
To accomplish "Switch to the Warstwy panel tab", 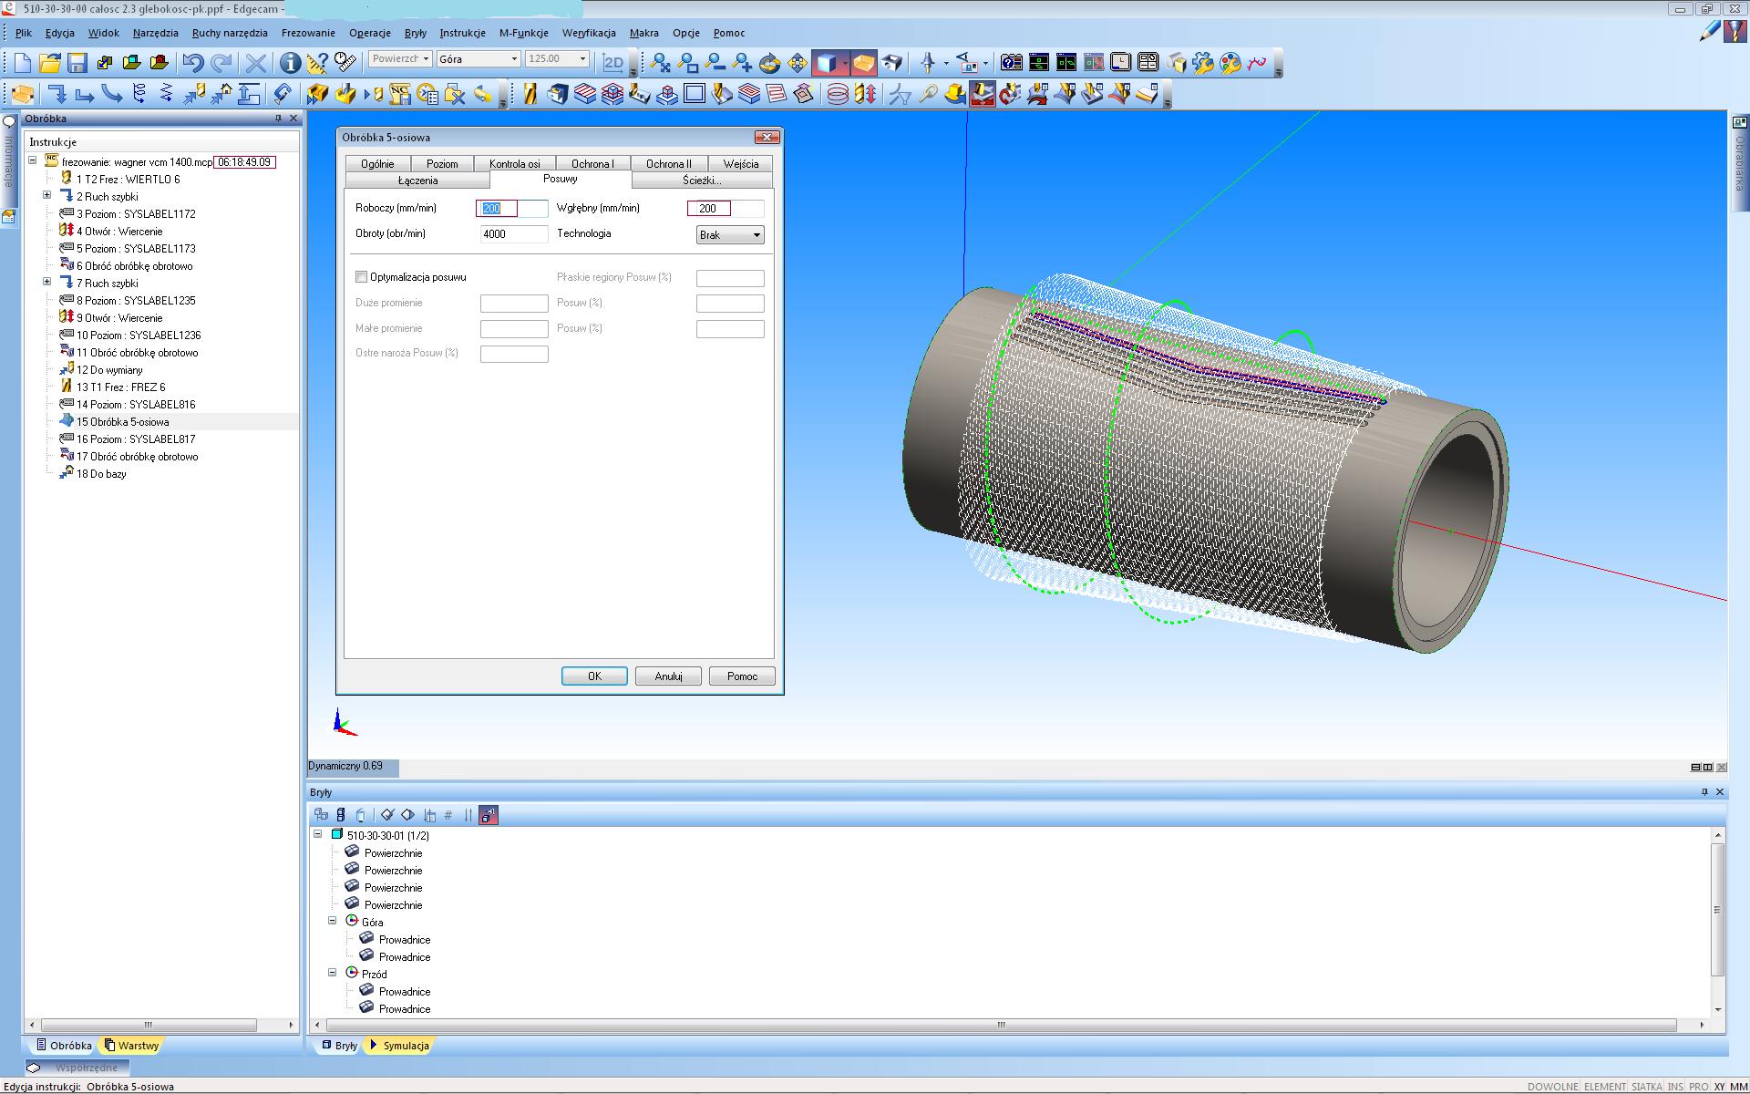I will click(132, 1046).
